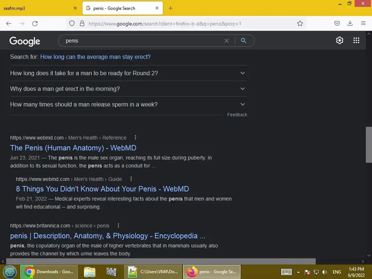Click into the Google search field
Viewport: 372px width, 279px height.
pyautogui.click(x=142, y=41)
